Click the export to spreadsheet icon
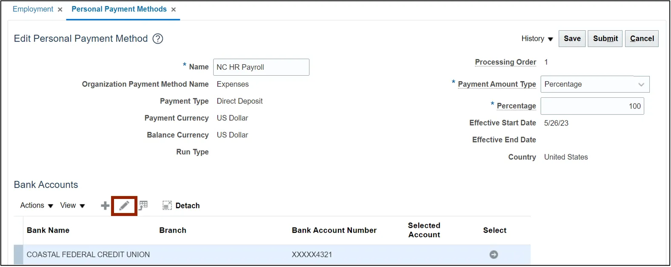The height and width of the screenshot is (267, 671). tap(143, 206)
